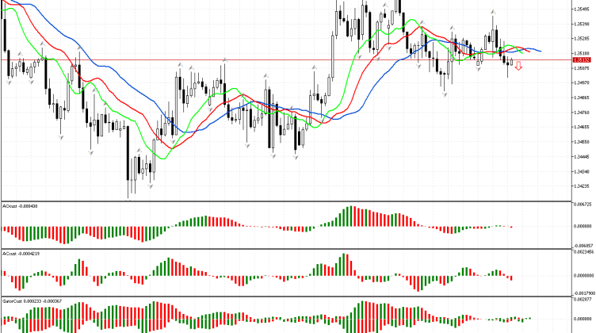
Task: Click the 0.006725 AOcust scale label
Action: click(583, 204)
